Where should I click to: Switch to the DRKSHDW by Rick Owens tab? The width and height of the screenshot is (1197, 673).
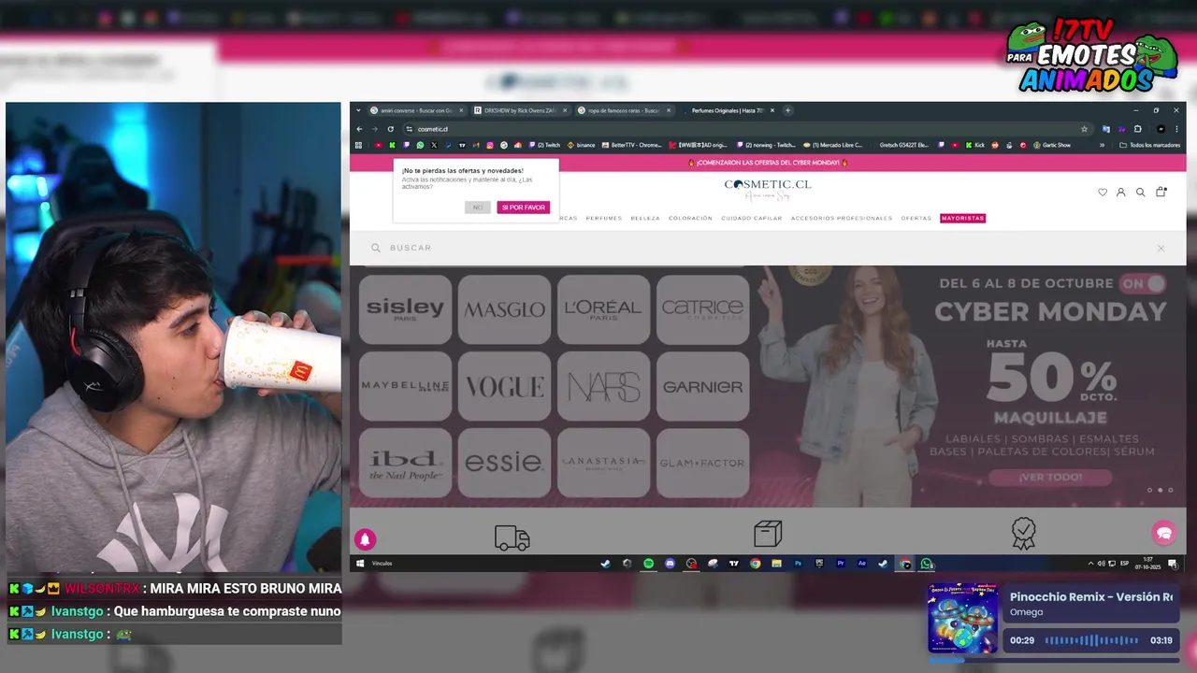click(519, 110)
